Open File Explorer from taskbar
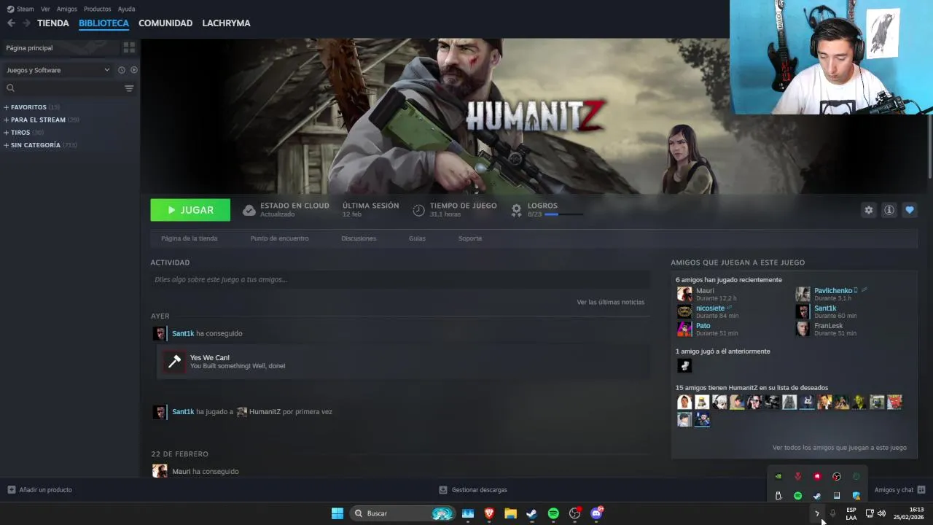This screenshot has height=525, width=933. (x=510, y=513)
